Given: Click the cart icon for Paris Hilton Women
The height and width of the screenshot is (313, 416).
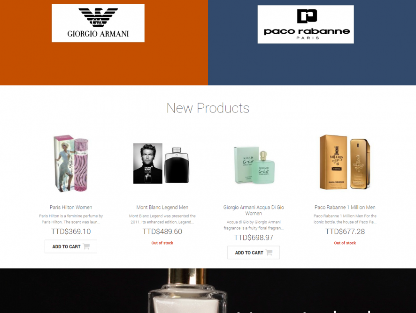Looking at the screenshot, I should (86, 246).
